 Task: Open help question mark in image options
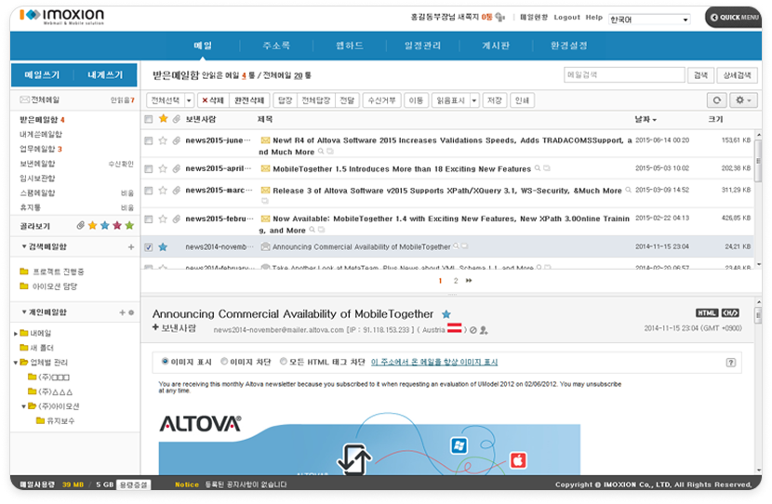click(731, 363)
